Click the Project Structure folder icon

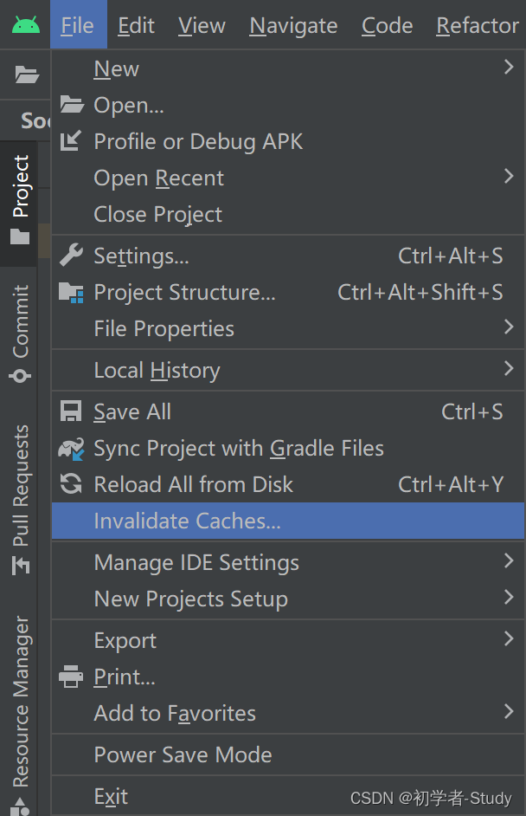coord(71,293)
